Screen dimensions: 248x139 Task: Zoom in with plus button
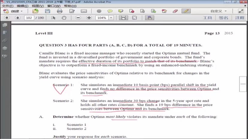(89, 18)
